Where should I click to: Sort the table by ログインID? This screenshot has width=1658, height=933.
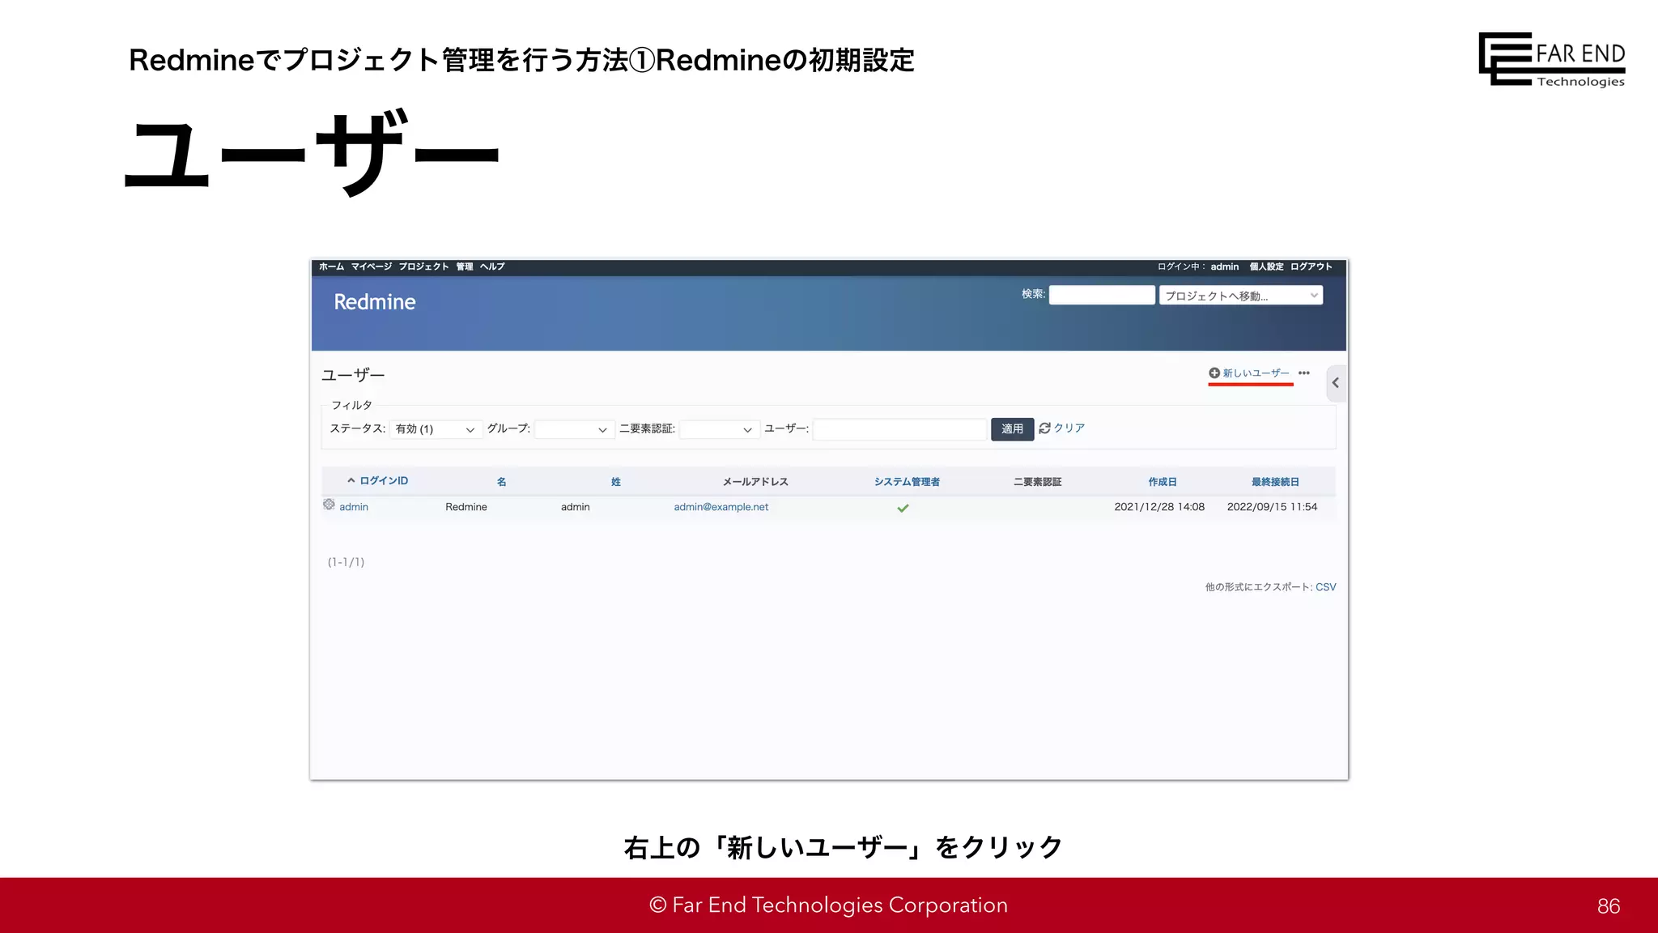[384, 480]
